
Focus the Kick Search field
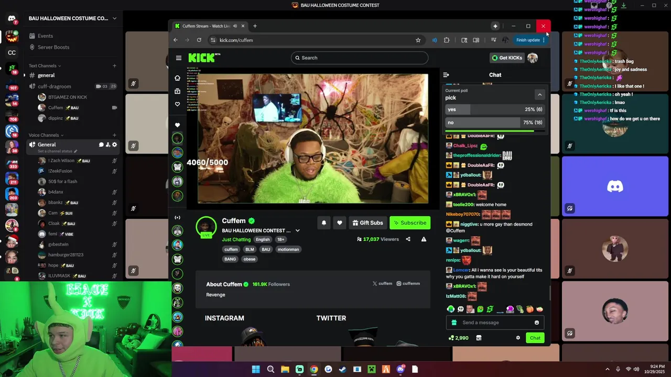click(360, 58)
